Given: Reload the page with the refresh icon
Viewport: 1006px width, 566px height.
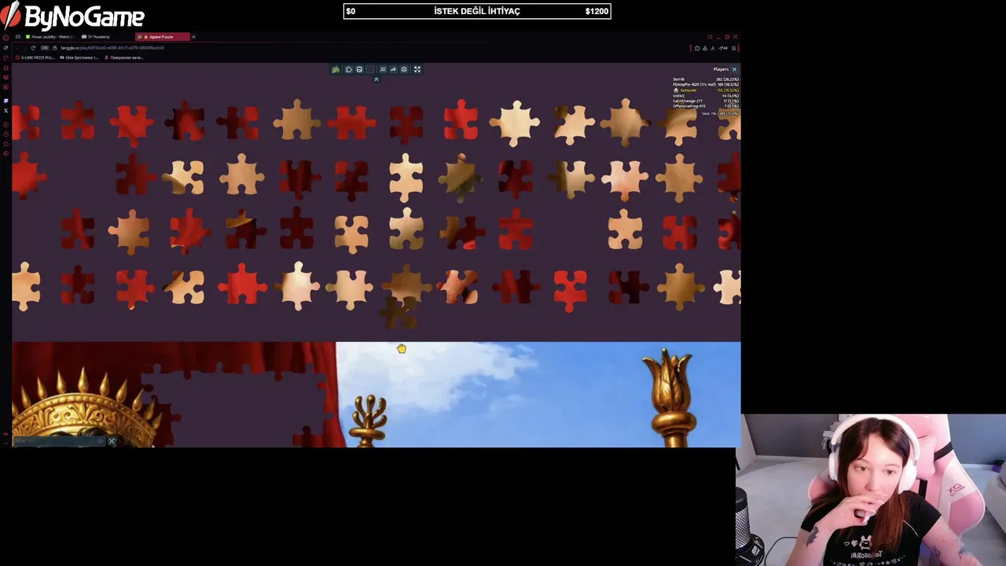Looking at the screenshot, I should [x=33, y=48].
